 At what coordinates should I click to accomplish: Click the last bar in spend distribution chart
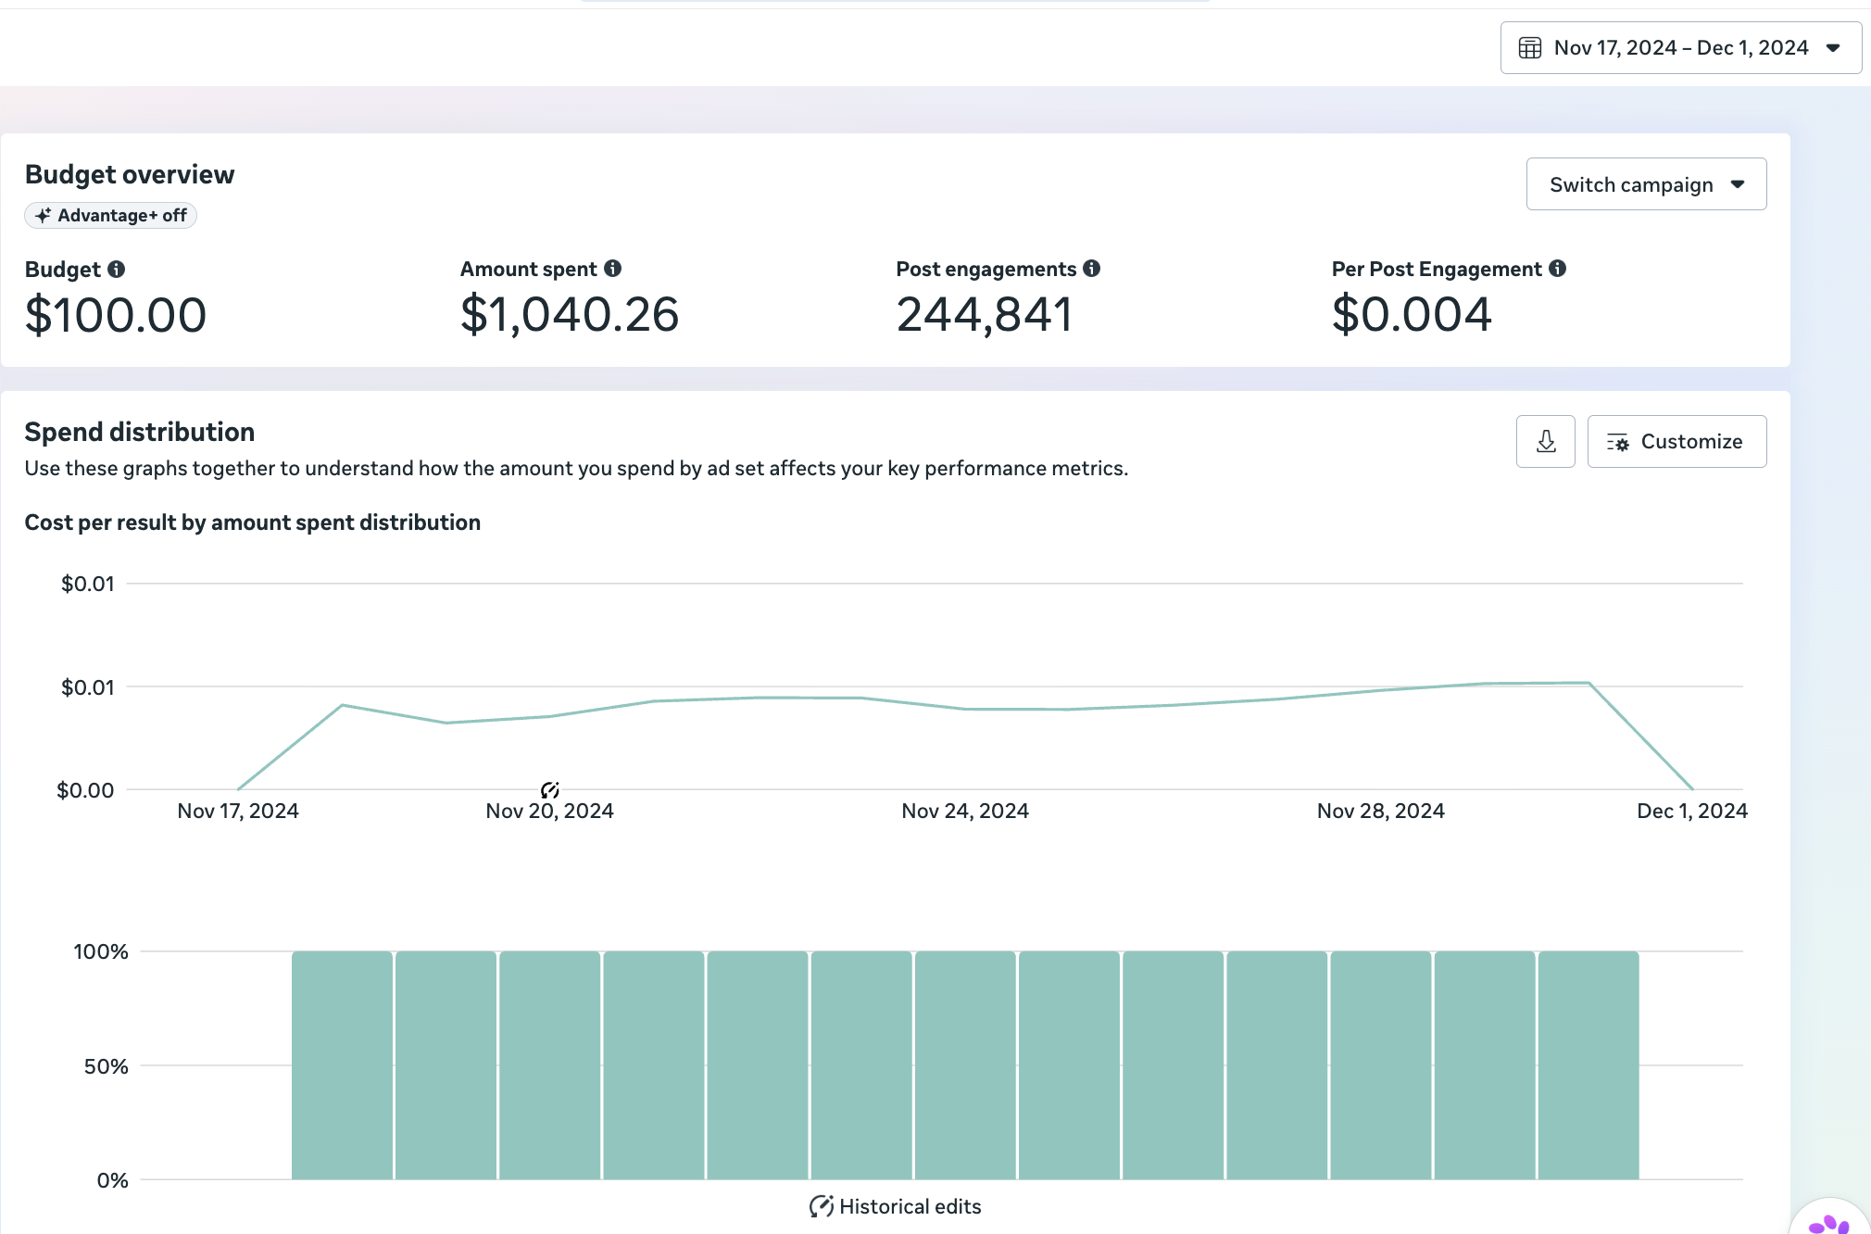click(1588, 1065)
